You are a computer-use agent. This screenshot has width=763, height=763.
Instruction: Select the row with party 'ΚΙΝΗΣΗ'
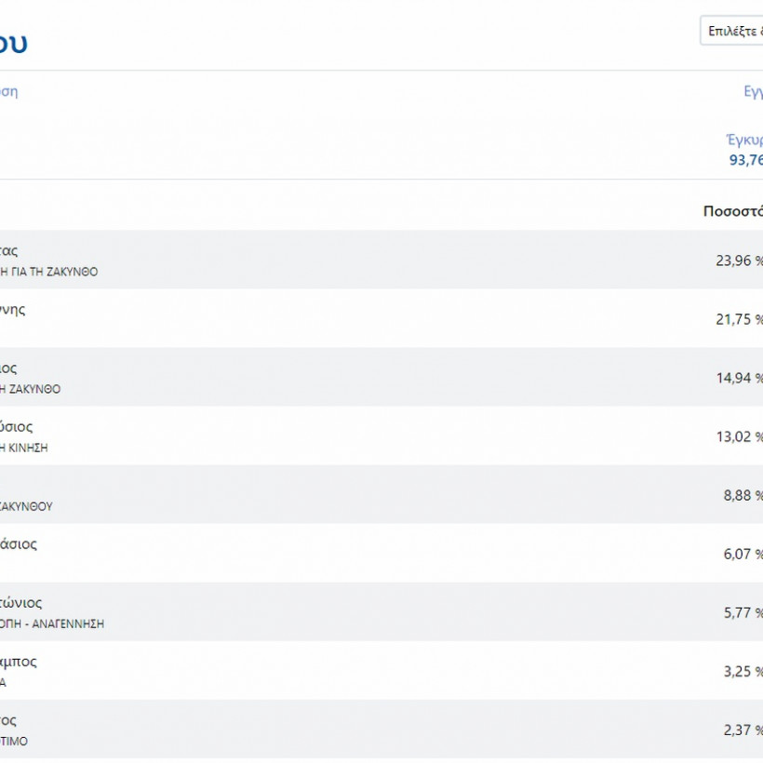372,435
